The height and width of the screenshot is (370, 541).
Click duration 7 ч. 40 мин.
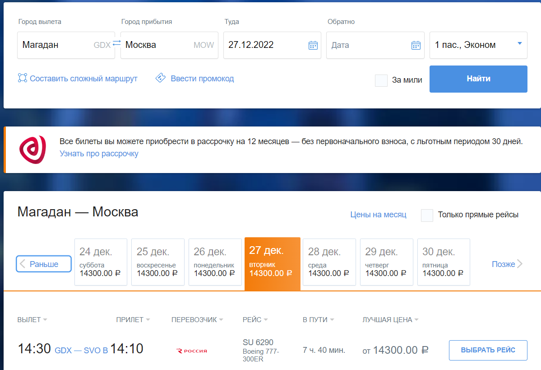tap(324, 350)
